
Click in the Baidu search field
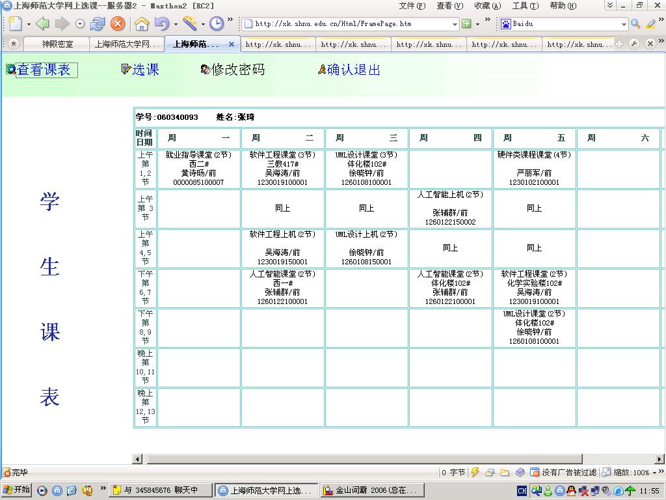[x=565, y=24]
